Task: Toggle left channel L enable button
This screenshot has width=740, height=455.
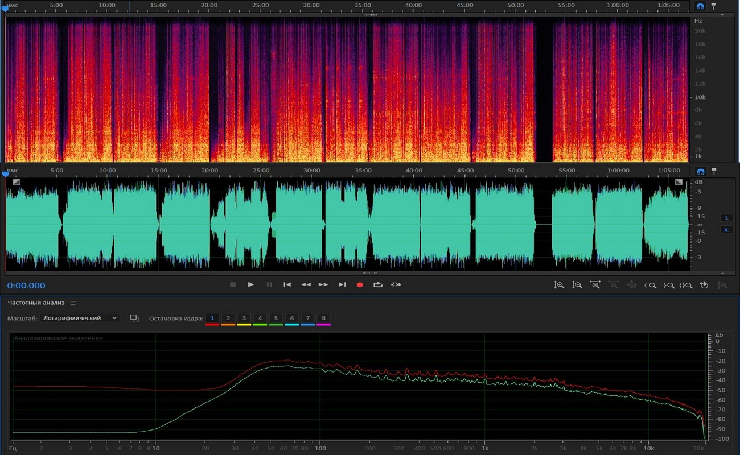Action: pos(726,217)
